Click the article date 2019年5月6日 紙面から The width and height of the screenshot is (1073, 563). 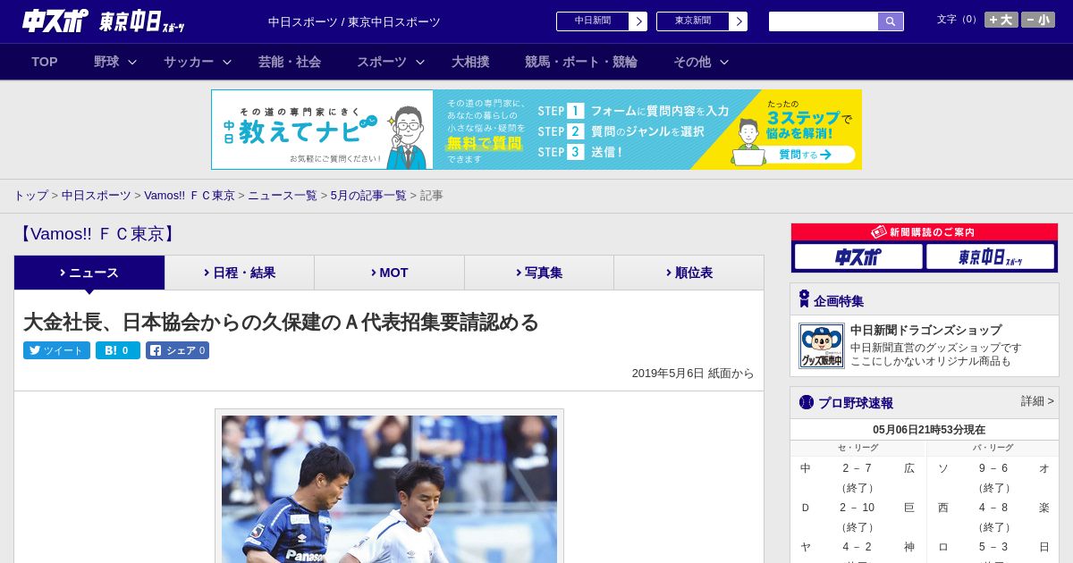tap(693, 374)
